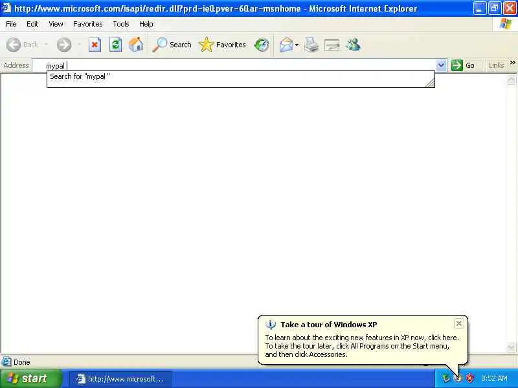Click the red security shield tray icon
The height and width of the screenshot is (388, 518).
click(x=469, y=378)
